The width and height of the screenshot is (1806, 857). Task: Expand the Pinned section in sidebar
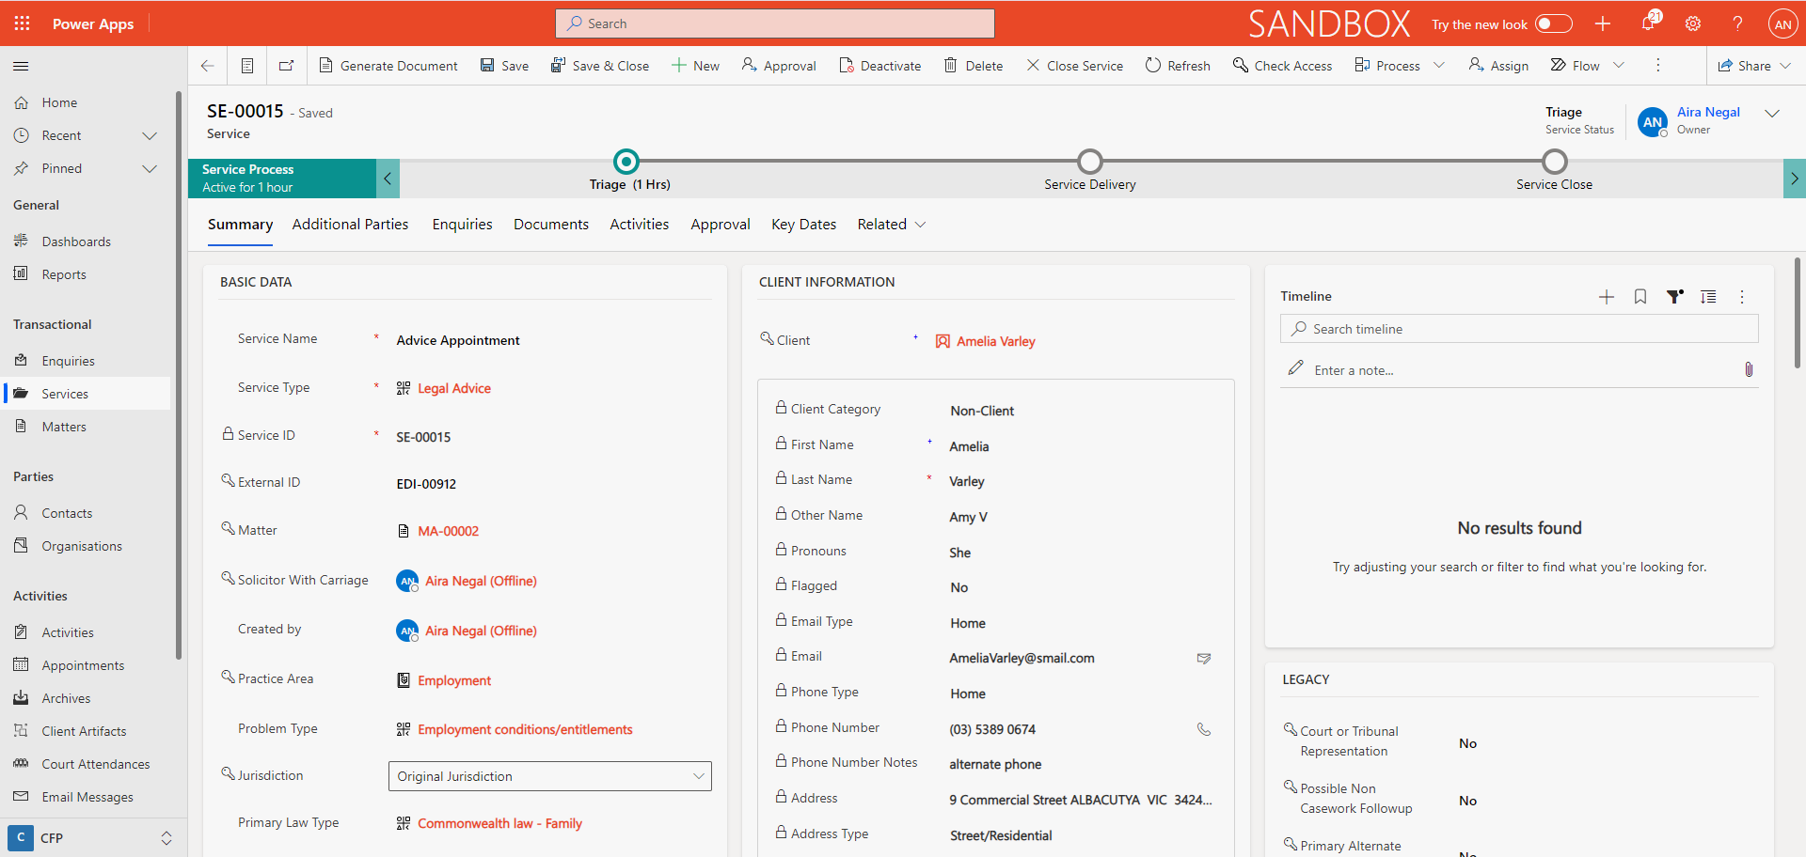coord(149,169)
